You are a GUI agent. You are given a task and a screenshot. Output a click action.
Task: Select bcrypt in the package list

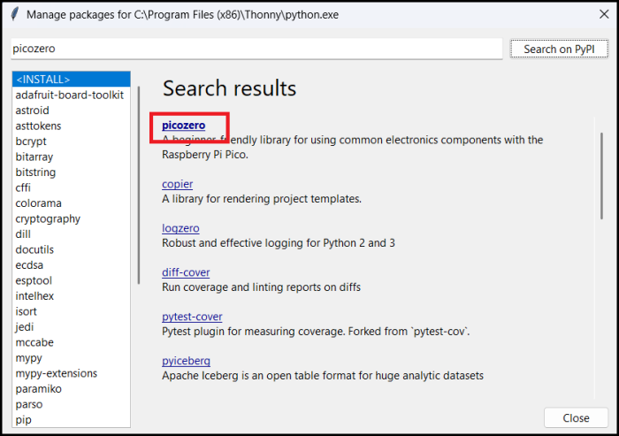coord(72,141)
